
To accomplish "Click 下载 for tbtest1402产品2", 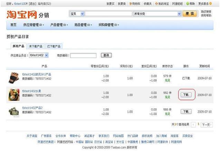I will [x=186, y=112].
